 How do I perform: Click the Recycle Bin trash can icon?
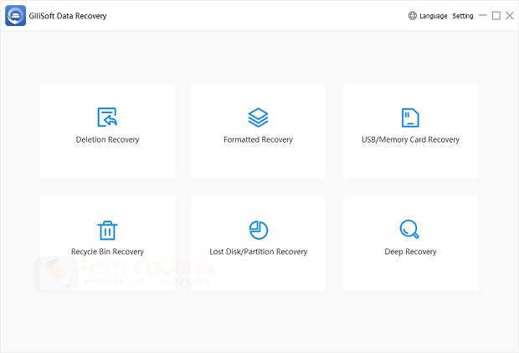point(107,230)
